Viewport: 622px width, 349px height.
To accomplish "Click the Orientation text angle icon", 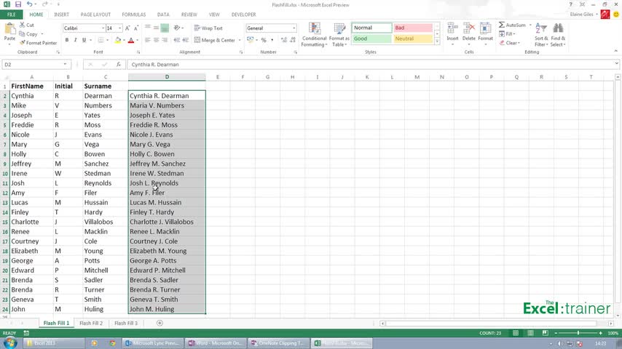I will coord(177,28).
